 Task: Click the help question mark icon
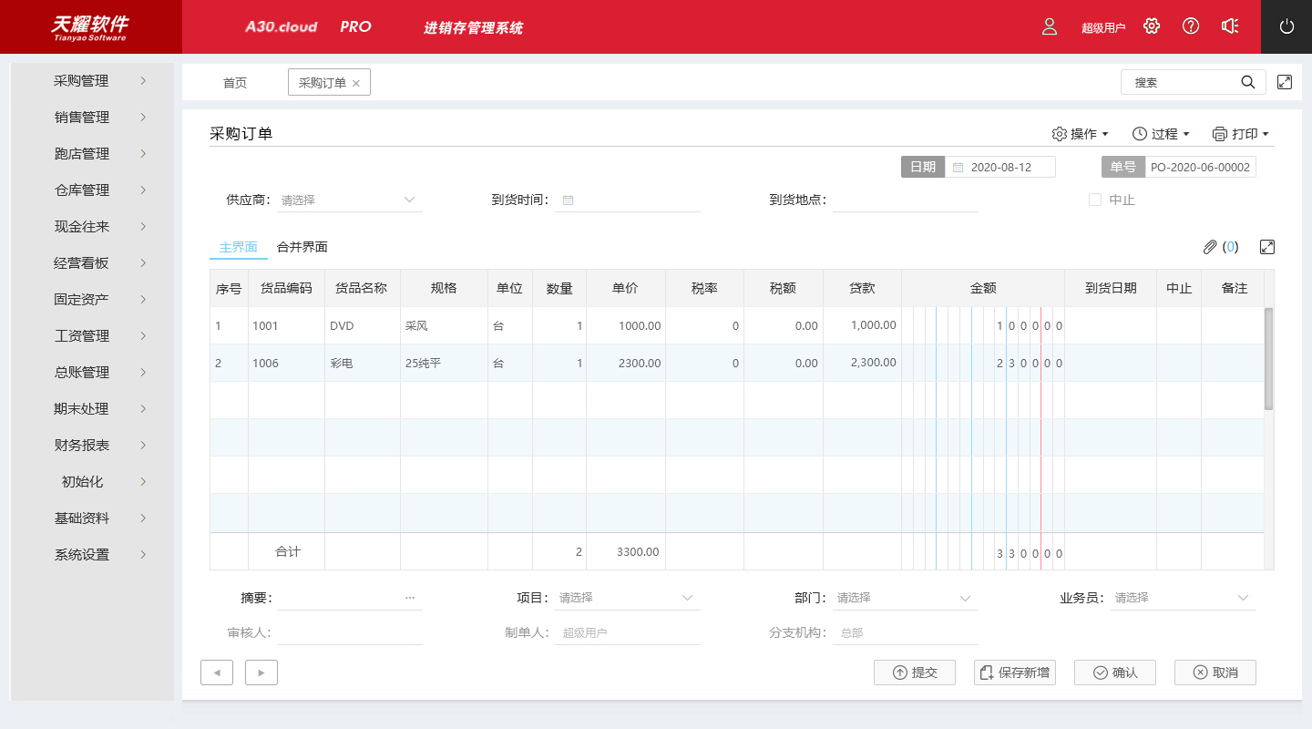[1191, 26]
